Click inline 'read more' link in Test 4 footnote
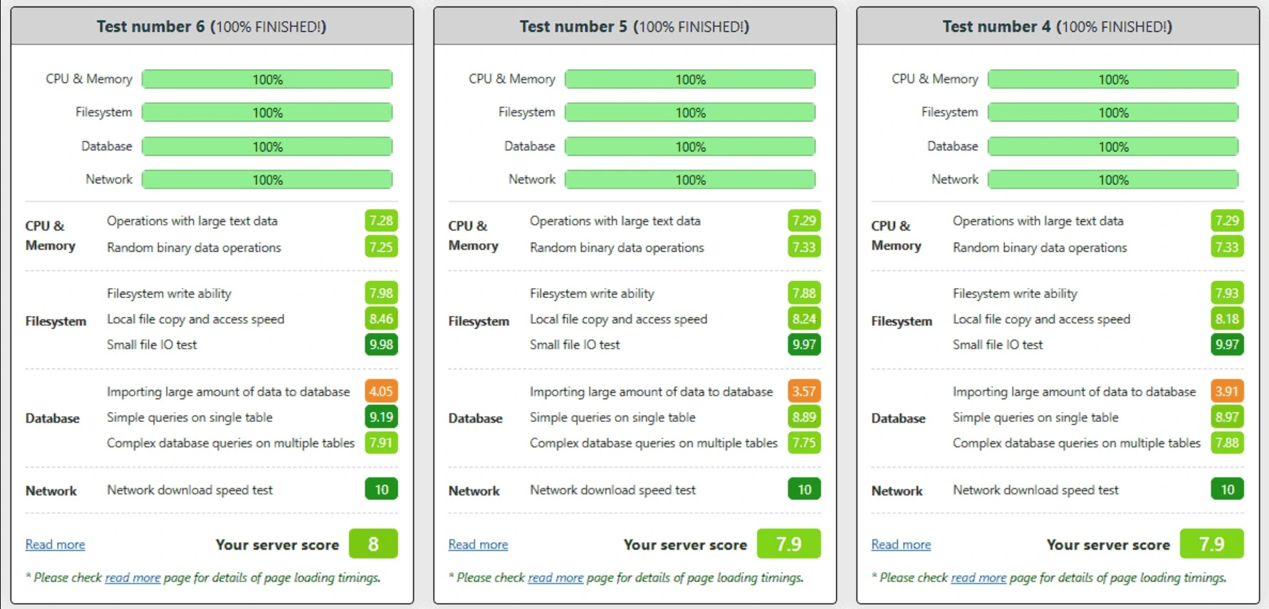Viewport: 1269px width, 609px height. pos(978,578)
